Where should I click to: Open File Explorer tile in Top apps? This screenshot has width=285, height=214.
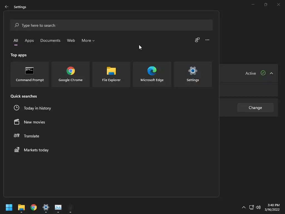[111, 74]
